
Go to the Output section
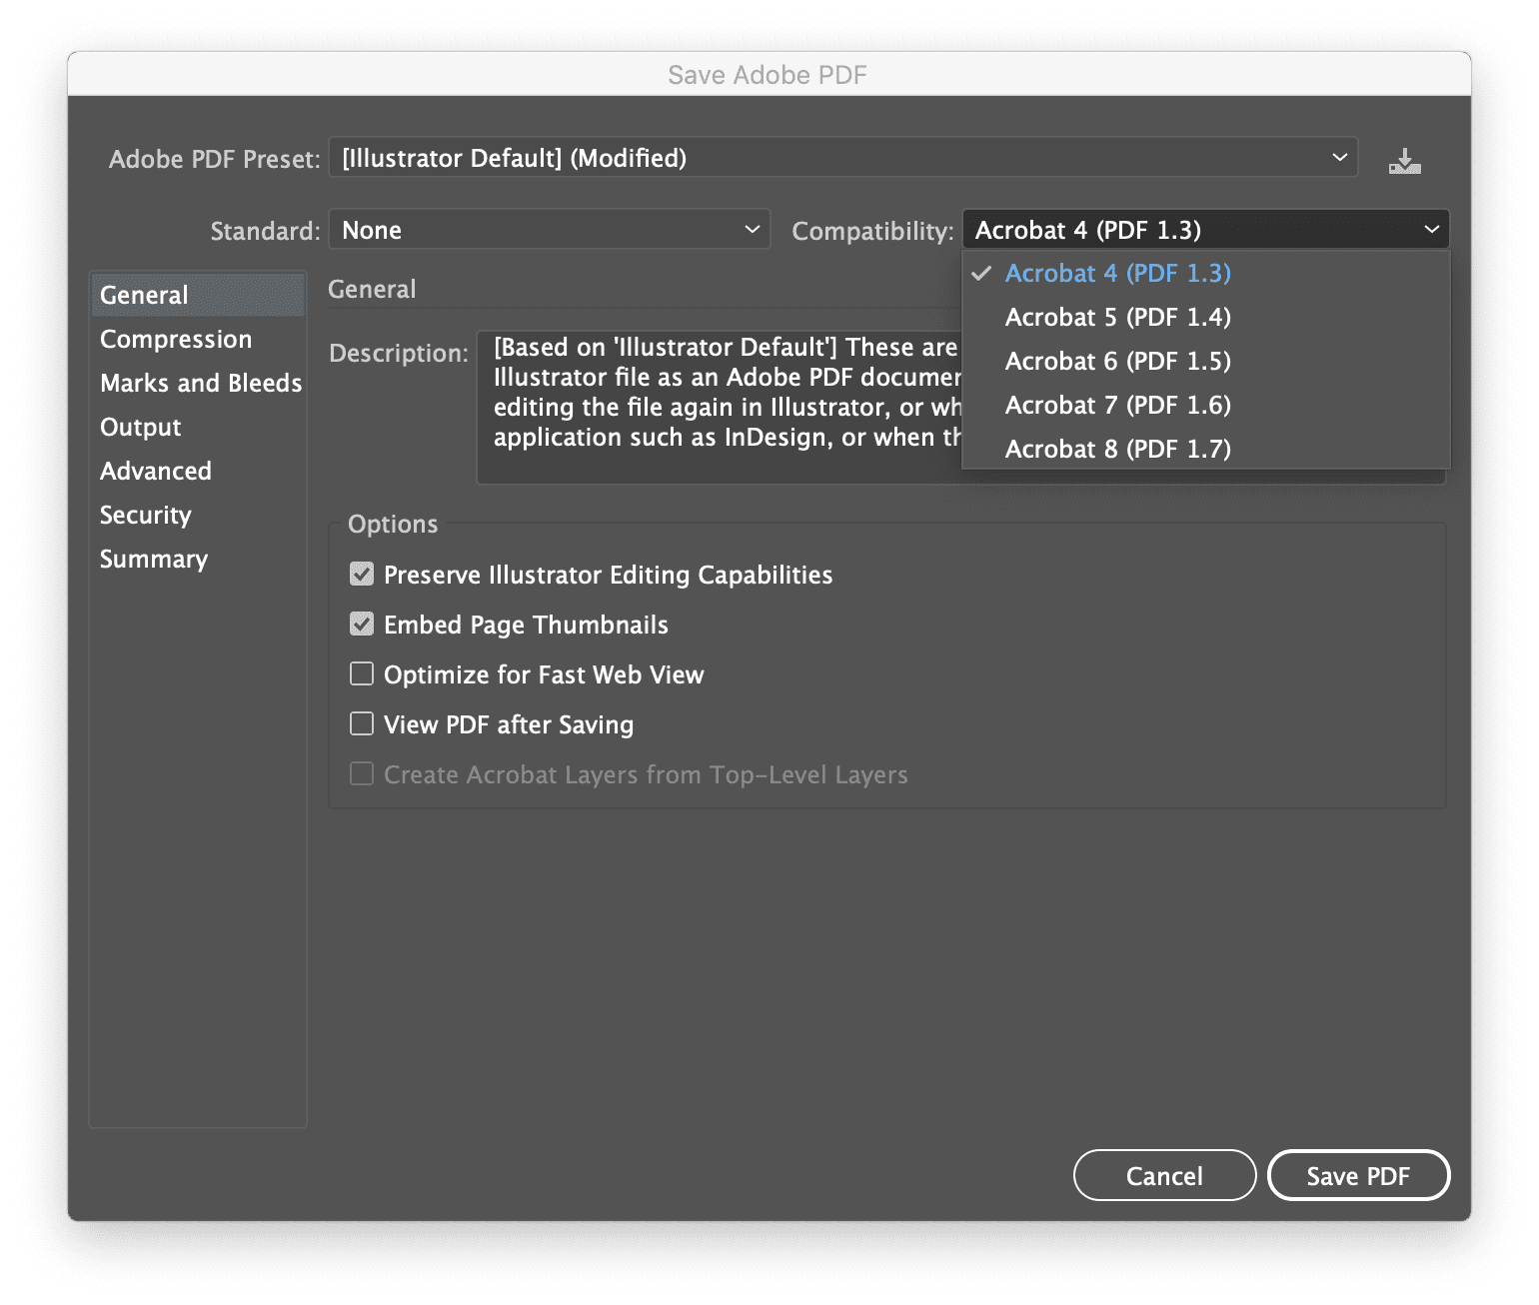198,427
